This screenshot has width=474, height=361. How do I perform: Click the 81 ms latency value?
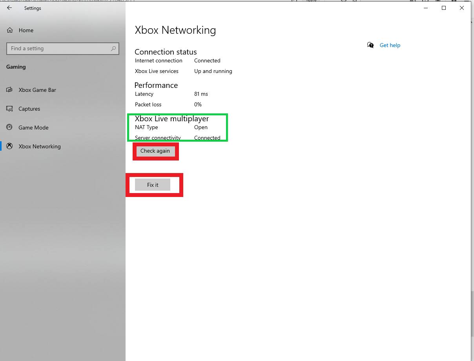(201, 94)
